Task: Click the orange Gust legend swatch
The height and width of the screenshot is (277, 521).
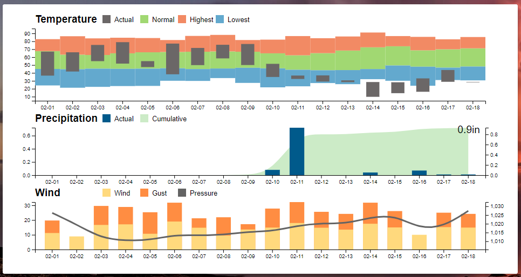Action: pos(145,193)
